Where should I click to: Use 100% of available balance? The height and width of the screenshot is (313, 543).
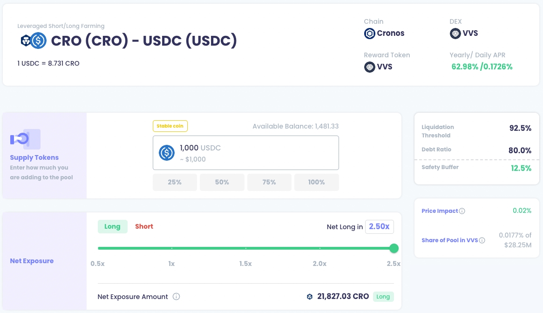pos(317,182)
